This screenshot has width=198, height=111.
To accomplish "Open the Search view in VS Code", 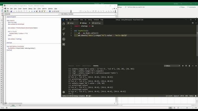I will [64, 29].
